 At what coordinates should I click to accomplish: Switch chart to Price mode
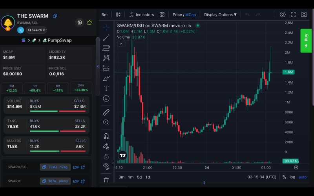click(x=177, y=15)
